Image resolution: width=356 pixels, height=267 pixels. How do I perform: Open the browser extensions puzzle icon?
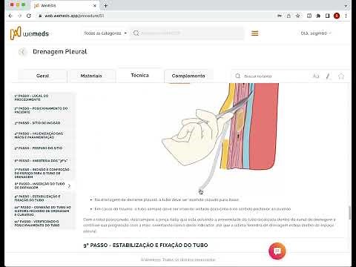(318, 16)
